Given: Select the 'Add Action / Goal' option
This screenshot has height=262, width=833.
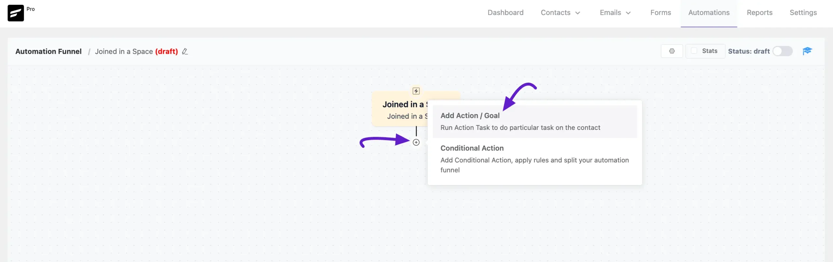Looking at the screenshot, I should [470, 116].
